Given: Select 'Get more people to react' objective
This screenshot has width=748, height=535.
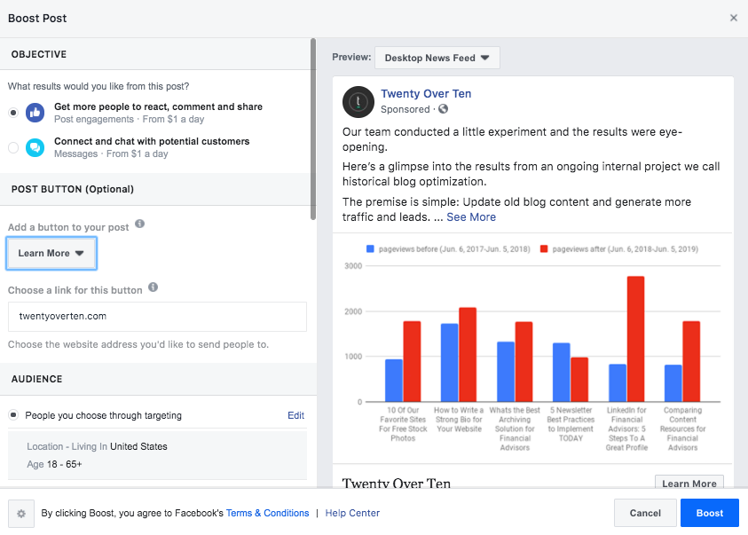Looking at the screenshot, I should (x=13, y=113).
